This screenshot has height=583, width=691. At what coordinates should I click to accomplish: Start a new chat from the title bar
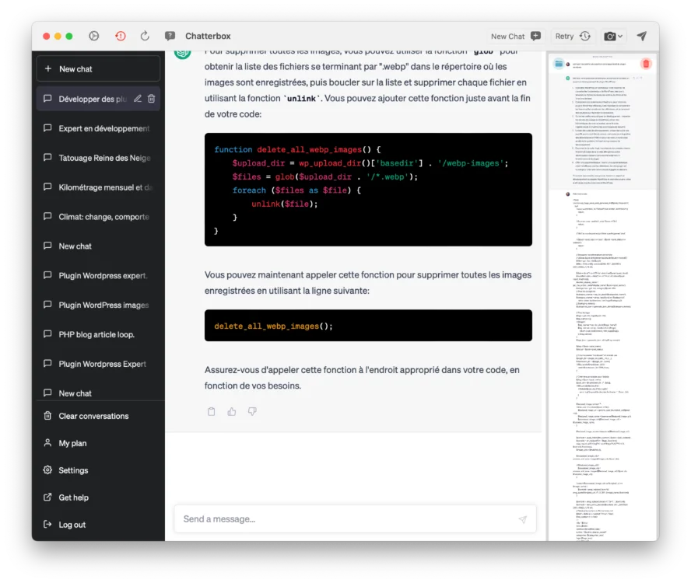coord(516,36)
